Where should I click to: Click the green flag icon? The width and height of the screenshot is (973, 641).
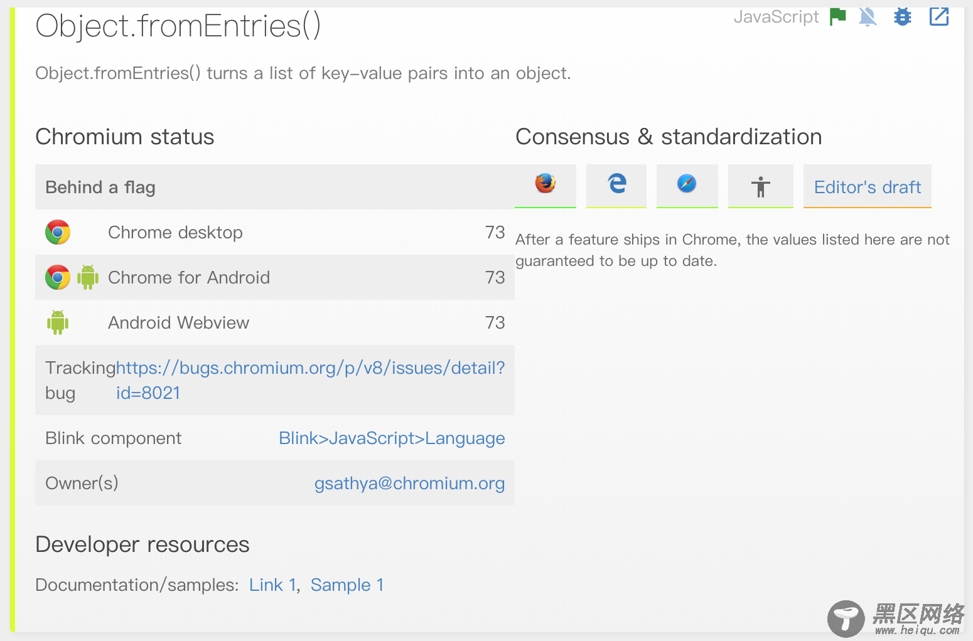tap(837, 17)
